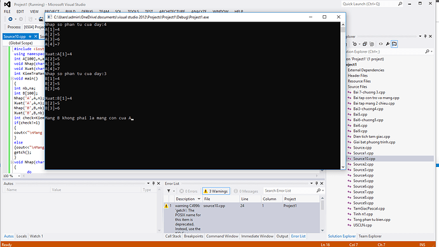Toggle the 0 Messages filter
The image size is (439, 247).
click(246, 191)
